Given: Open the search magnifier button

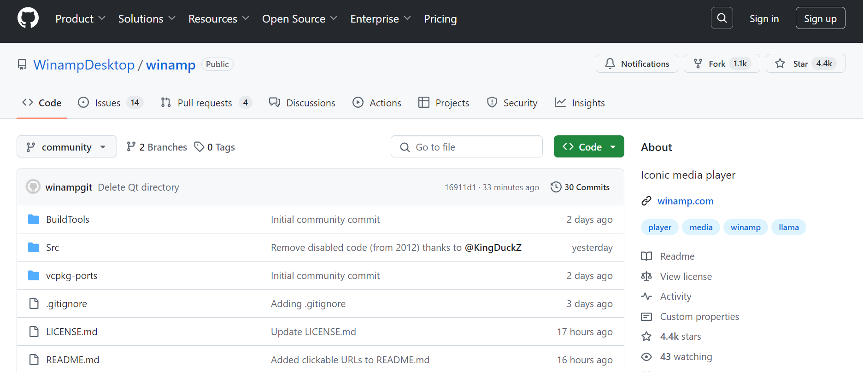Looking at the screenshot, I should (x=722, y=18).
